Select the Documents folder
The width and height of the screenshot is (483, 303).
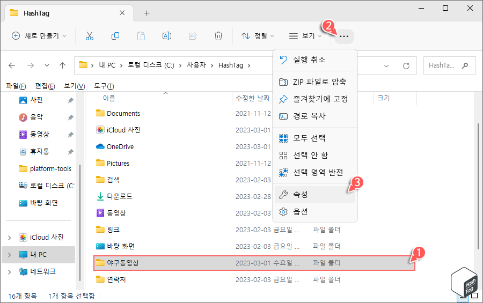(x=123, y=114)
